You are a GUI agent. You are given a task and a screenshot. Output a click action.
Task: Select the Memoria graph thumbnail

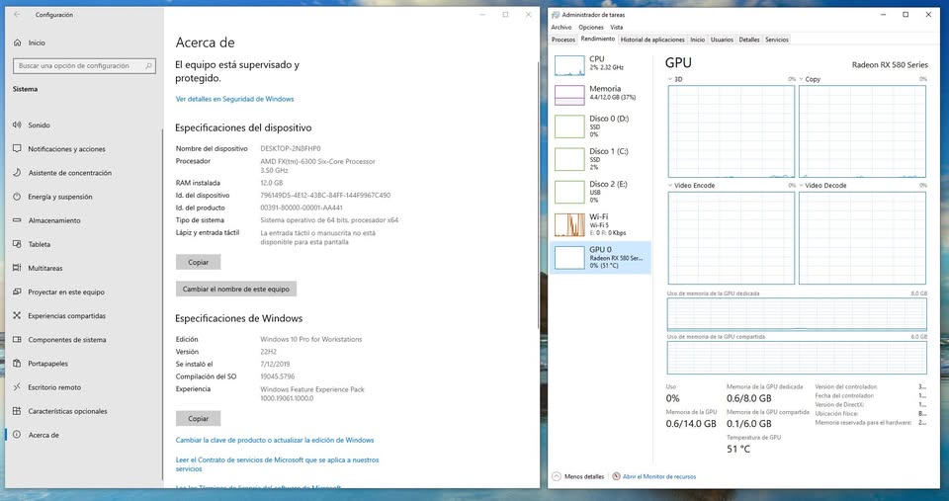tap(569, 95)
